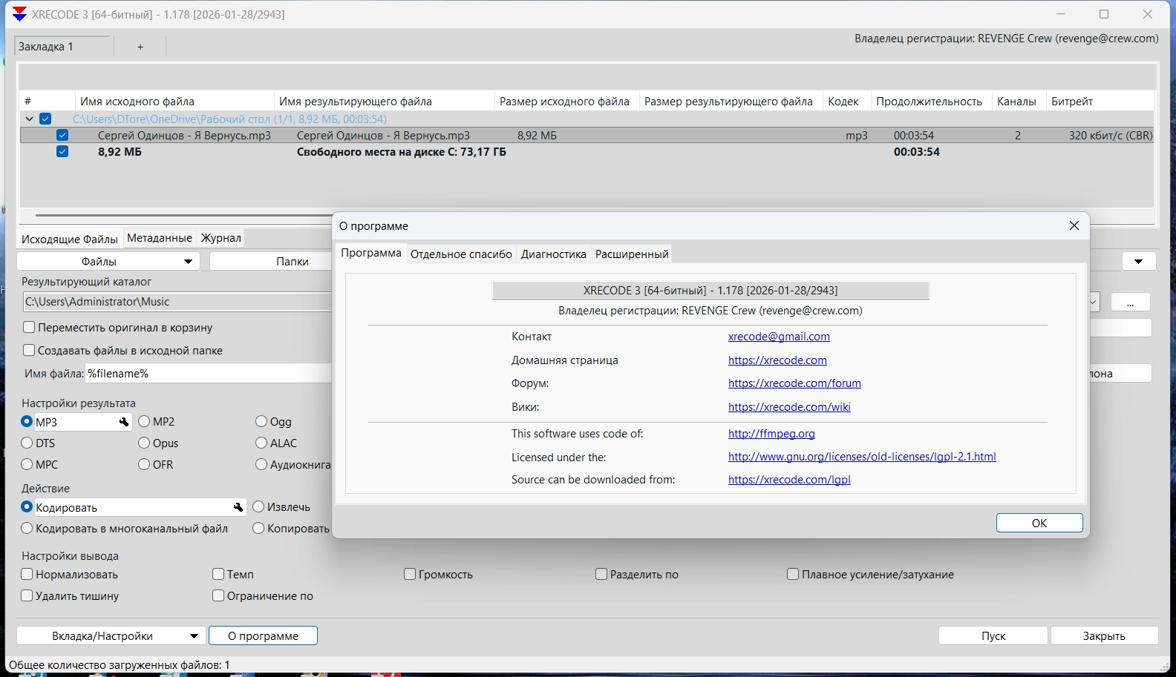Check the Громкость option
The height and width of the screenshot is (677, 1176).
(x=410, y=574)
